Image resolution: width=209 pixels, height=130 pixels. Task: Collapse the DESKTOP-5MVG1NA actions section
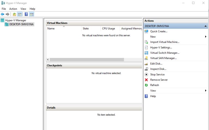205,26
